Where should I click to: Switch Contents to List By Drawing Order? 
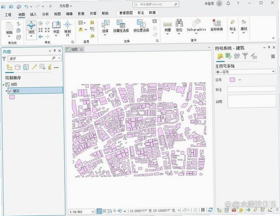point(9,67)
